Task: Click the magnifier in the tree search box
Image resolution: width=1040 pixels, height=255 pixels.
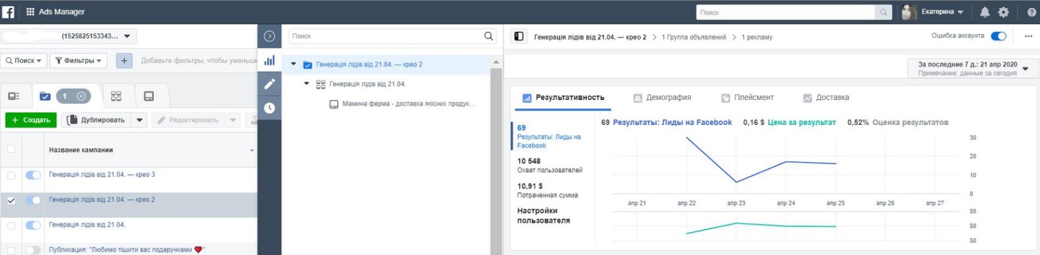Action: 489,36
